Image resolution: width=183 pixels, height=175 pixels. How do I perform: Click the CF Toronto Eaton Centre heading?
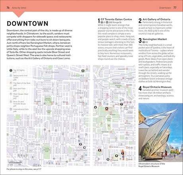116,19
